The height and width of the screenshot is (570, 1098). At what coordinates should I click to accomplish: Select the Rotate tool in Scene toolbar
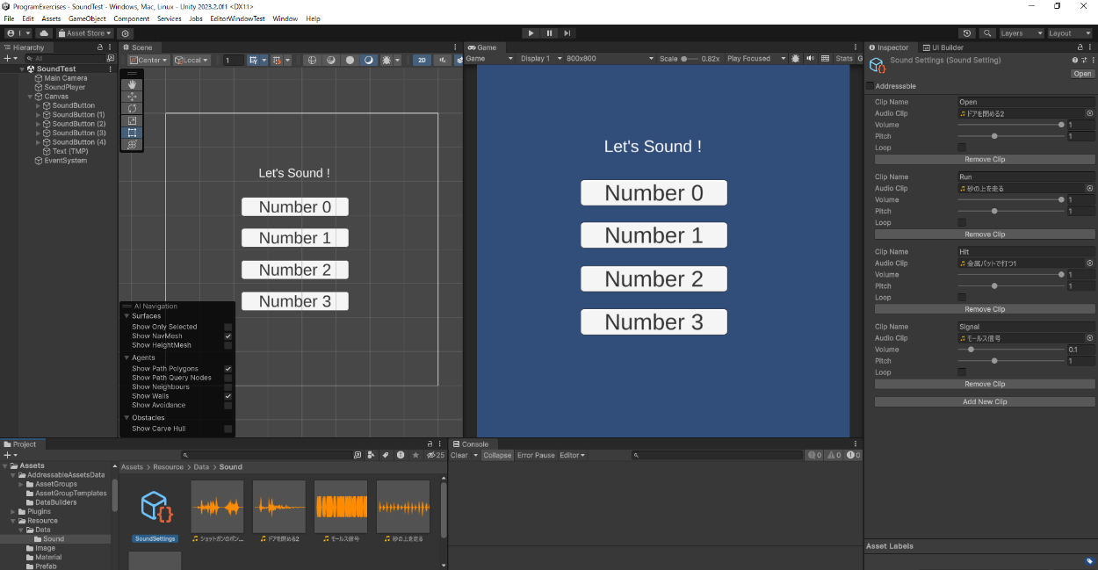[x=132, y=108]
